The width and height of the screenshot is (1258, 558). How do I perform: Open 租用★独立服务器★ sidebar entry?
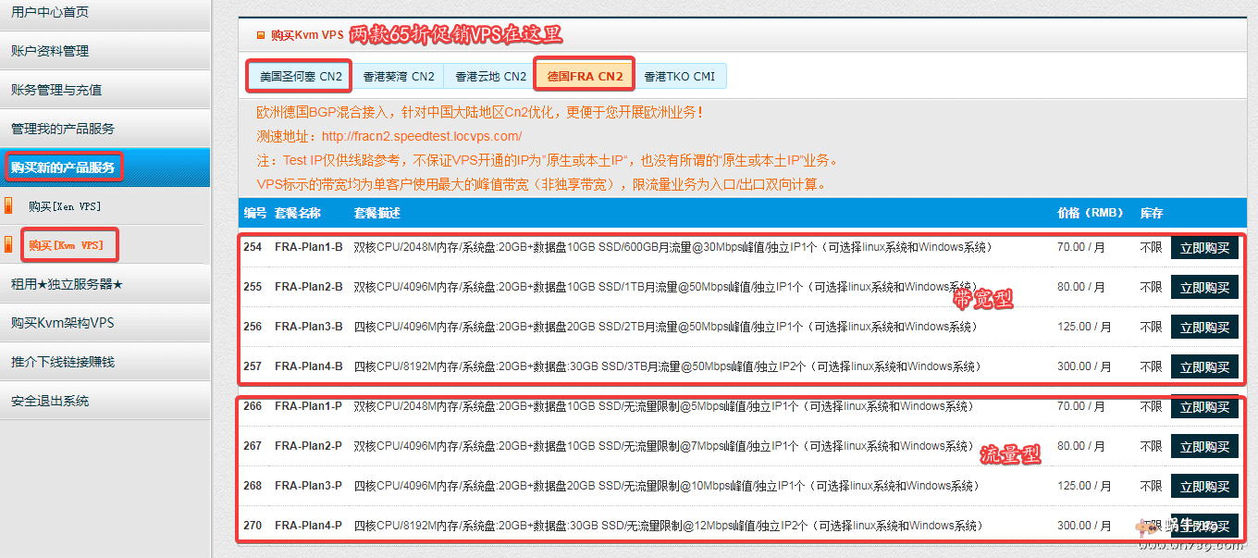pyautogui.click(x=67, y=284)
